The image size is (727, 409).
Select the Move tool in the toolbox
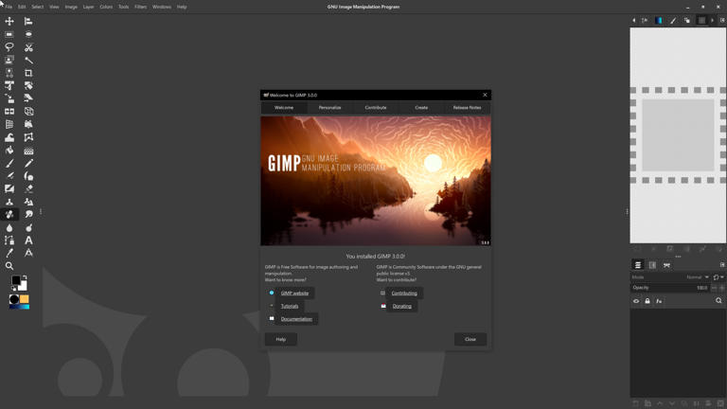point(9,21)
